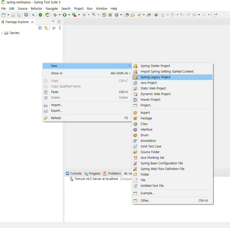Viewport: 230px width, 228px height.
Task: Open the Refactor menu
Action: [37, 8]
